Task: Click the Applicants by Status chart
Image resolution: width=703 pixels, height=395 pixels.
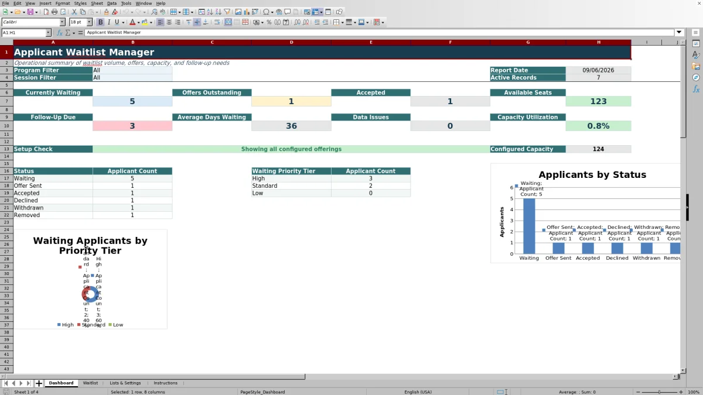Action: tap(586, 214)
